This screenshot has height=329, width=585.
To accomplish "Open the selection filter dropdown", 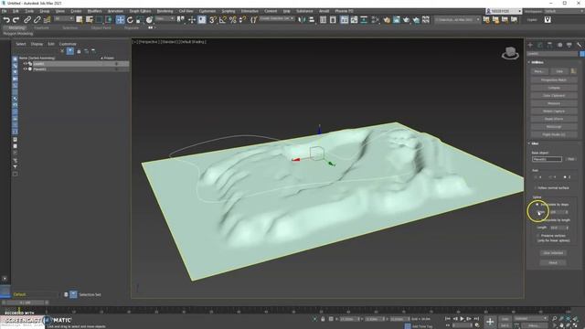I will tap(64, 18).
